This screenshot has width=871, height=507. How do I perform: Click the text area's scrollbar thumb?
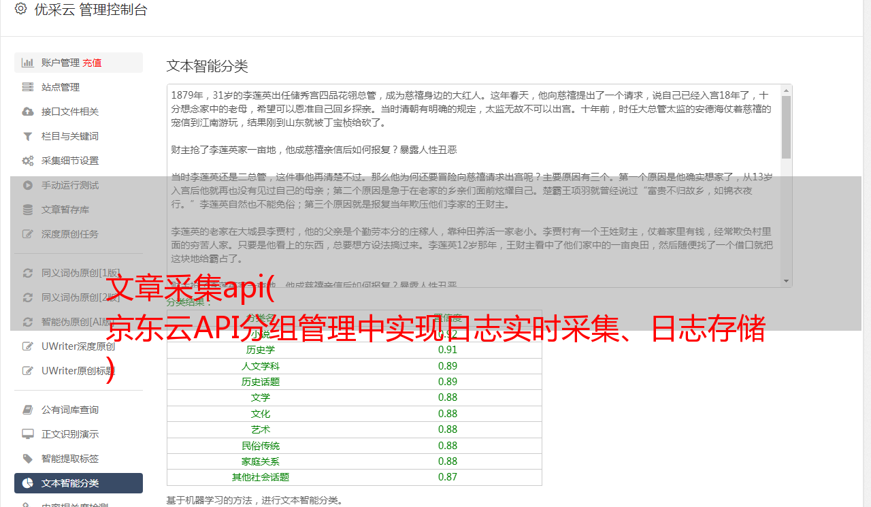point(786,127)
